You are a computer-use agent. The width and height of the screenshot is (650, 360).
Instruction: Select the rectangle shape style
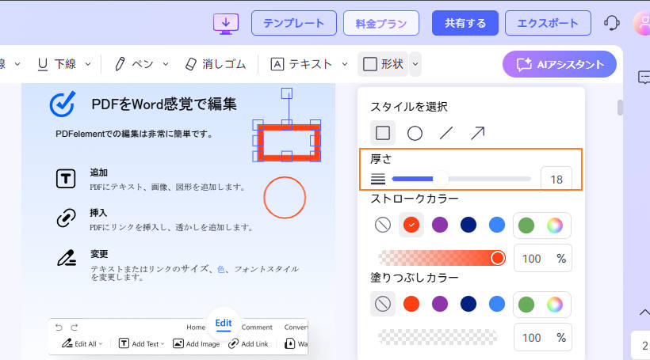[x=383, y=133]
